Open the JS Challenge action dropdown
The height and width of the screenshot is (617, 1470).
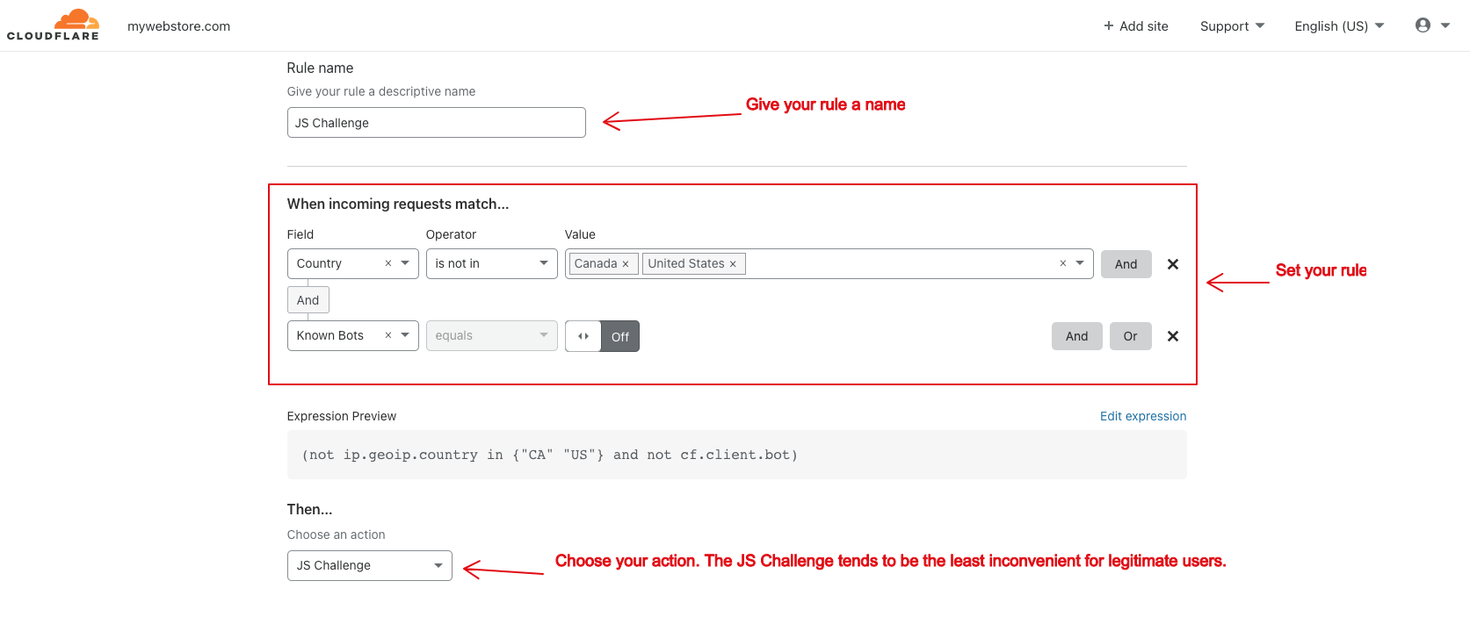click(x=370, y=565)
